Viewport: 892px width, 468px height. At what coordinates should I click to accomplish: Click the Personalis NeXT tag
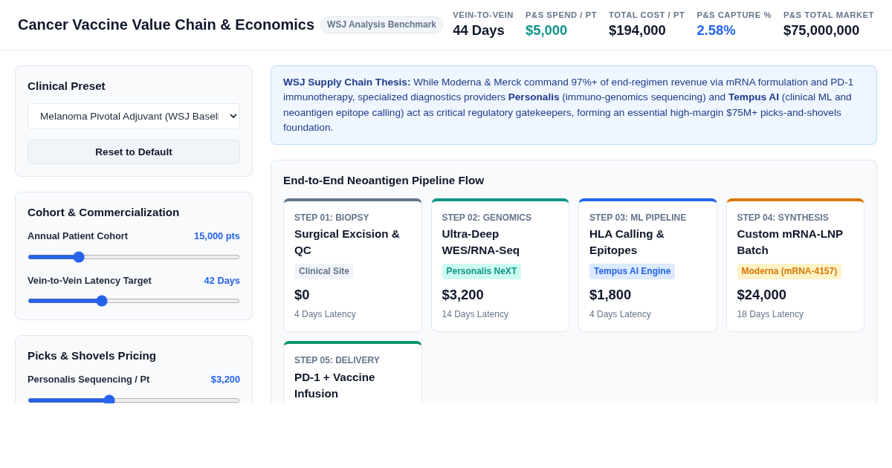[x=482, y=271]
